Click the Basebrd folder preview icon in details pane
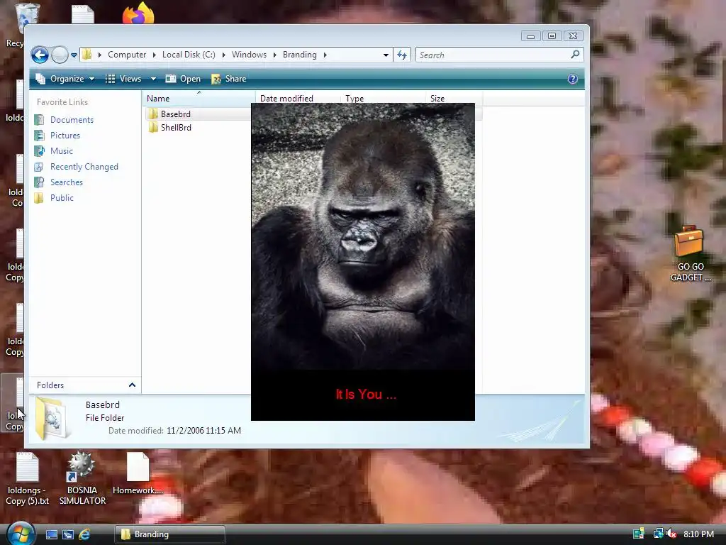Viewport: 726px width, 545px height. pyautogui.click(x=52, y=418)
